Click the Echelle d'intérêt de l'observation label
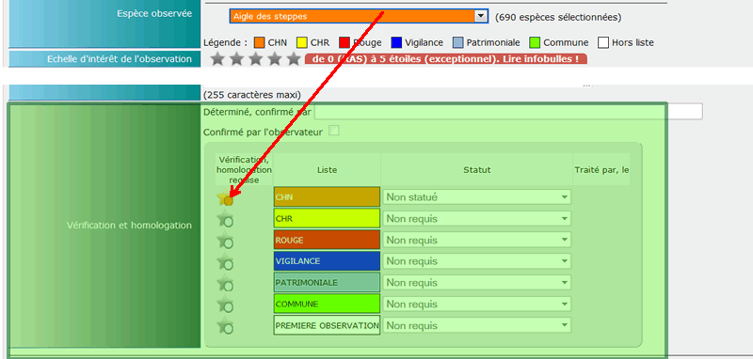Image resolution: width=753 pixels, height=359 pixels. pyautogui.click(x=120, y=59)
